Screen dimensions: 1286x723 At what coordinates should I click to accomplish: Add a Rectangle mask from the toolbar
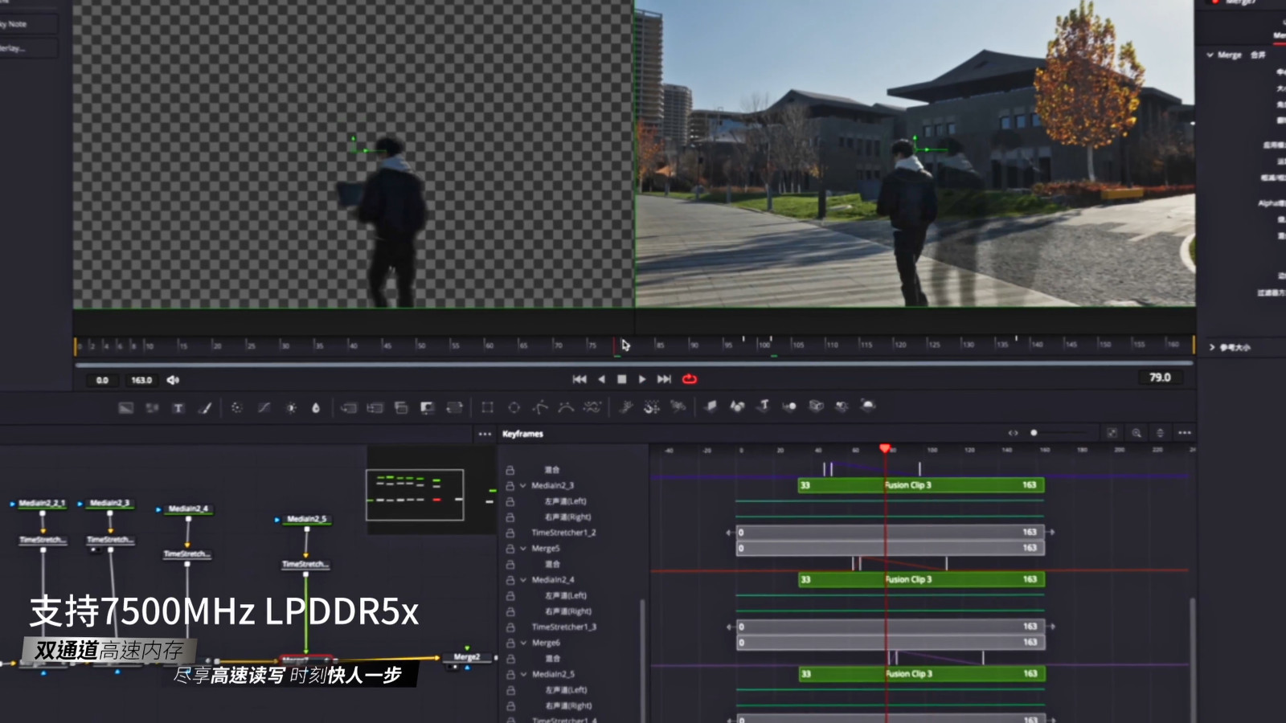[487, 407]
